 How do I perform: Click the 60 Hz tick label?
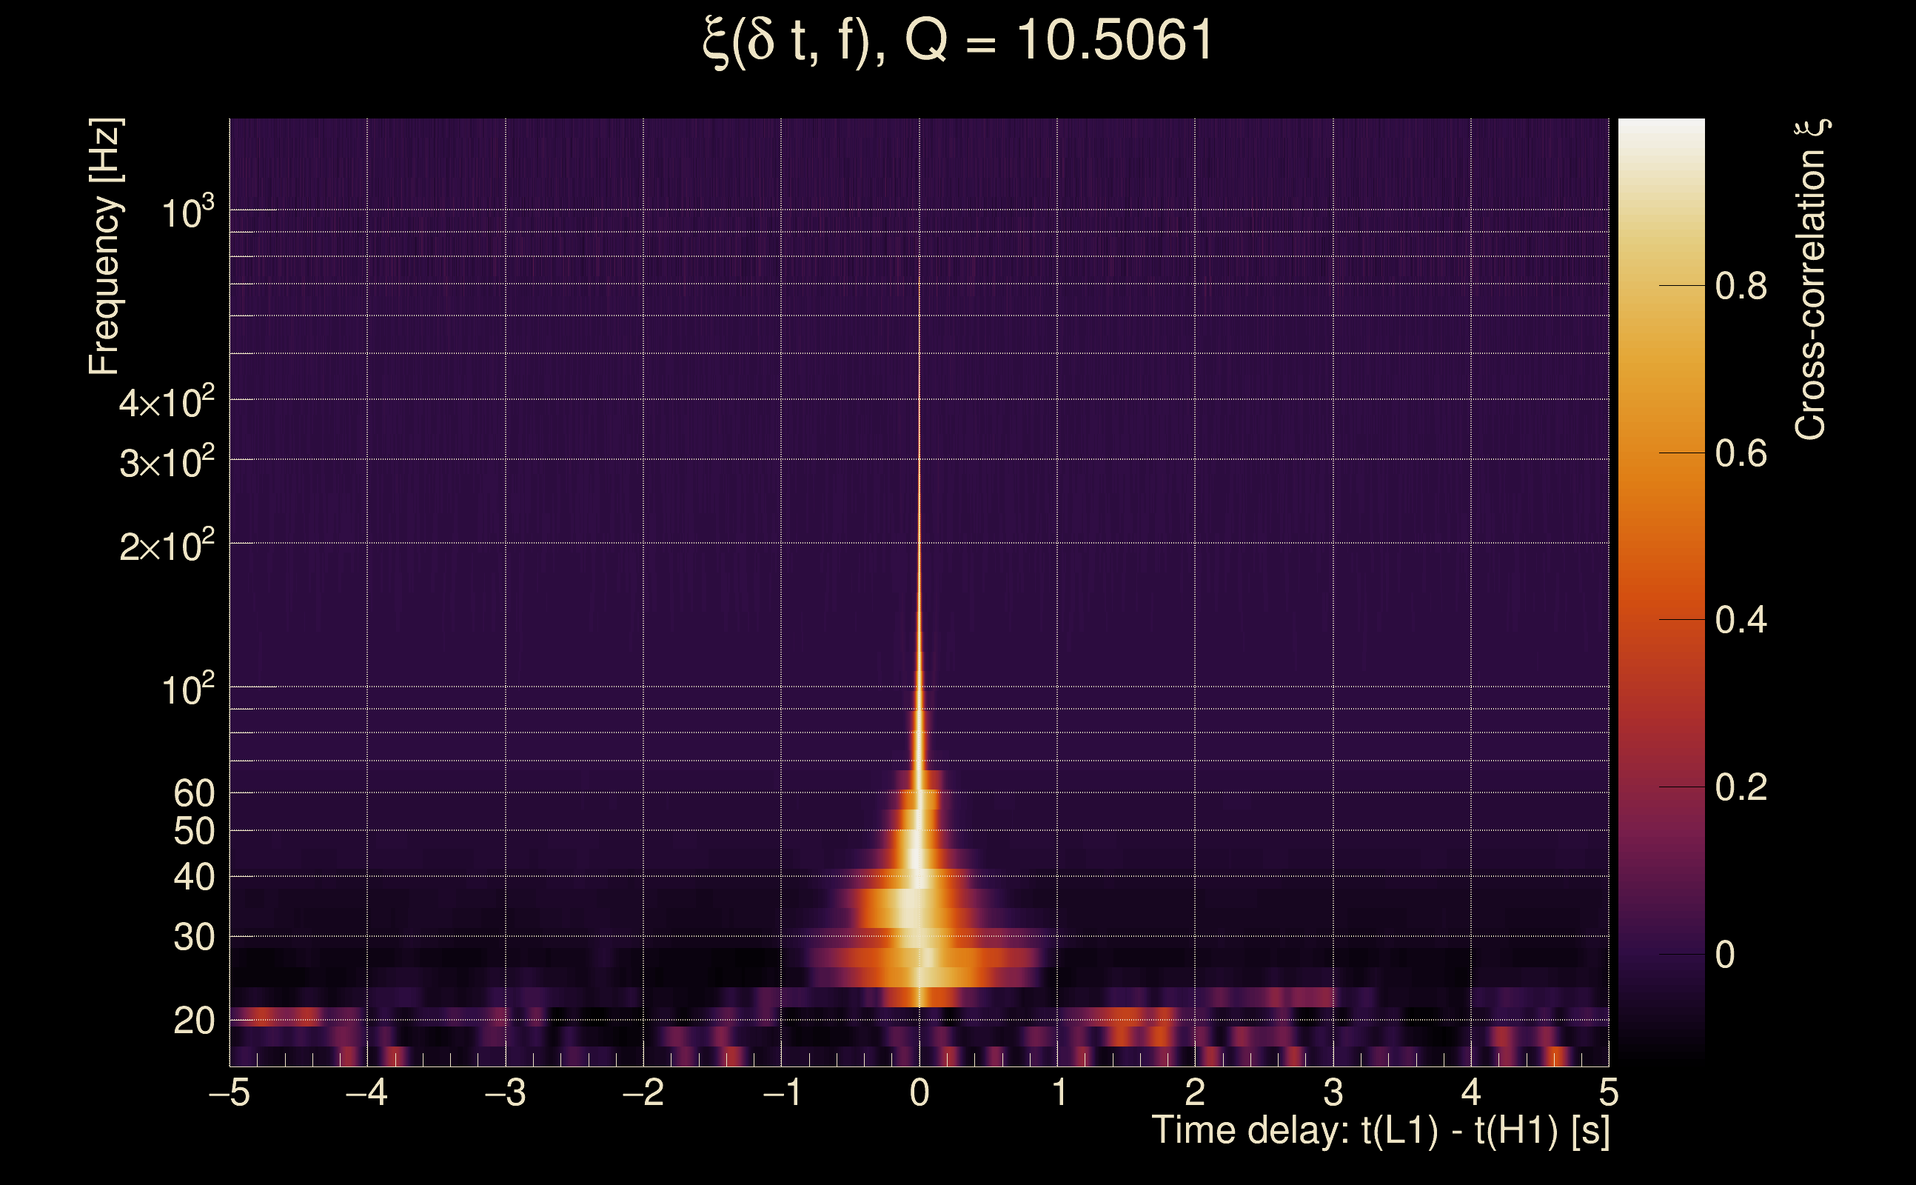pos(193,793)
